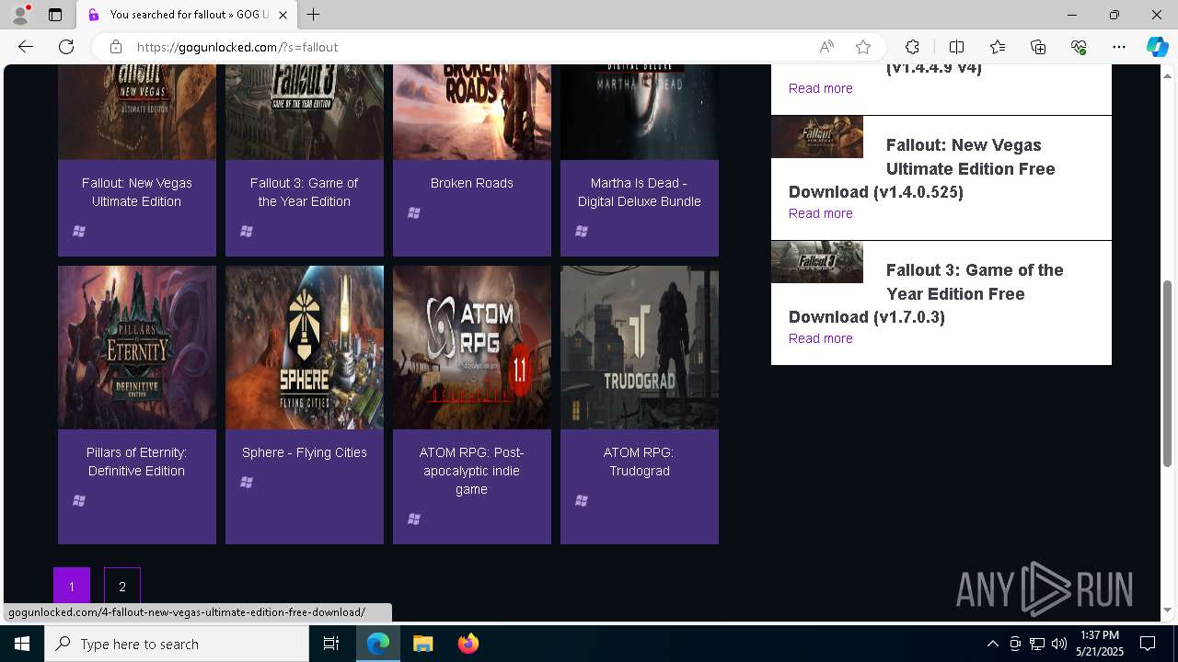
Task: Open the Broken Roads game title
Action: point(472,183)
